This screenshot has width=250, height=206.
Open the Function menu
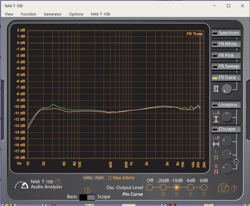point(28,14)
